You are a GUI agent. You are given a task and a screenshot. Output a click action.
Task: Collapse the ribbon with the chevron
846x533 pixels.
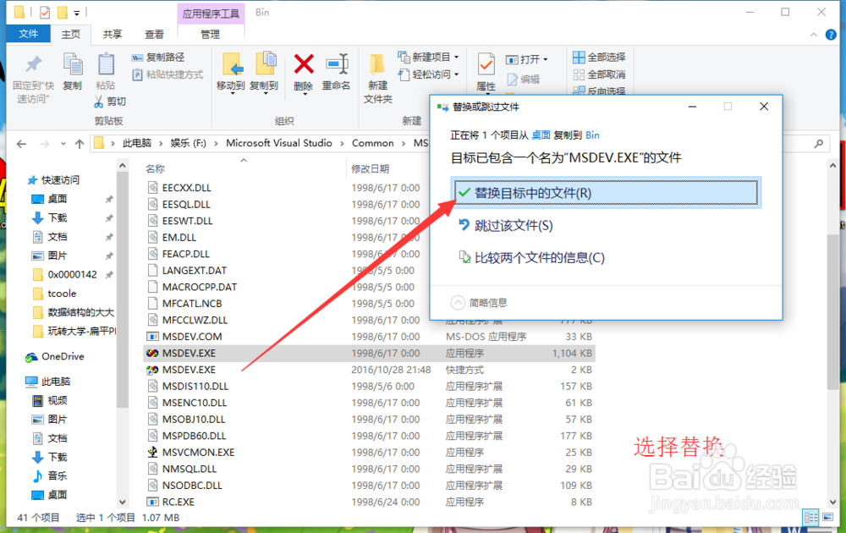coord(814,35)
